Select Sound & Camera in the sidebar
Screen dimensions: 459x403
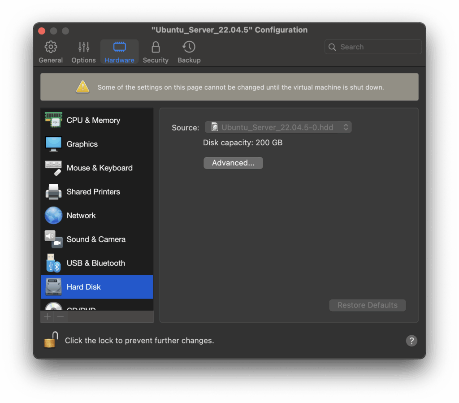coord(97,239)
